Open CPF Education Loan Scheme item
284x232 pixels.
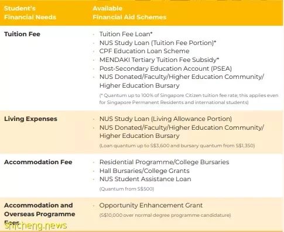click(x=144, y=51)
